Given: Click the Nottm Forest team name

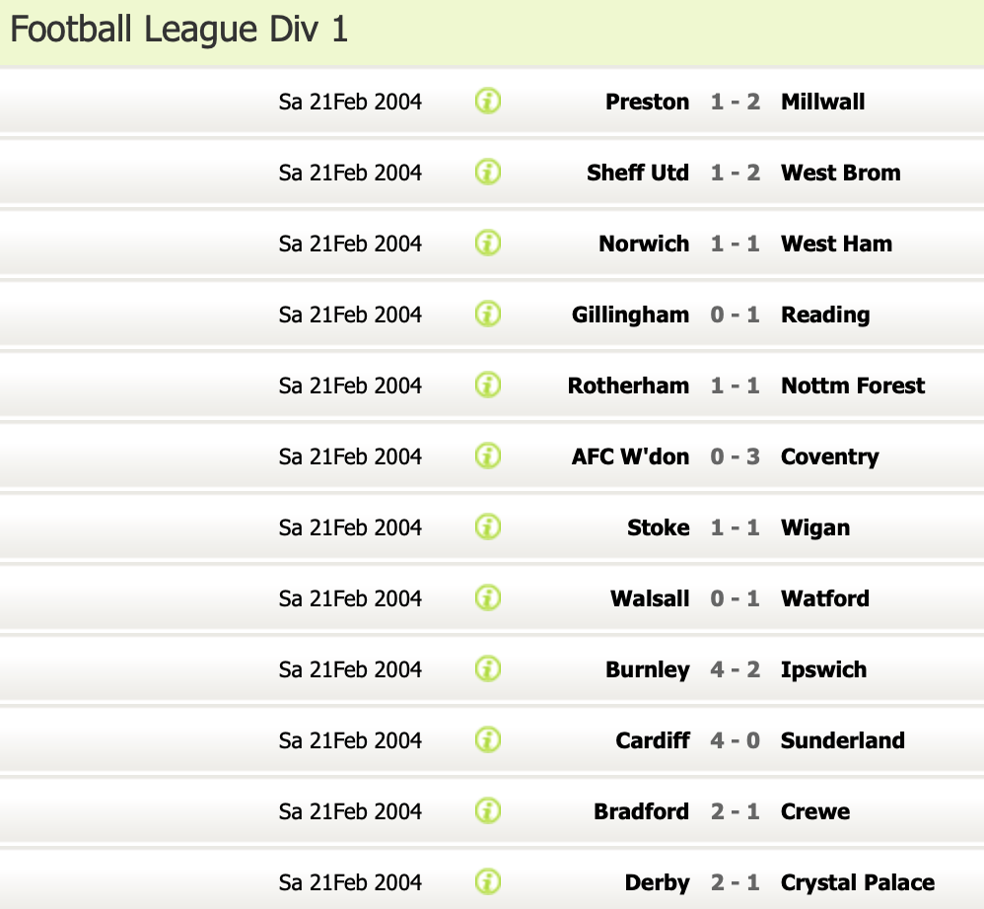Looking at the screenshot, I should coord(852,385).
